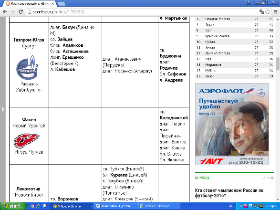Click the player name Кабешов
The width and height of the screenshot is (280, 210).
[x=65, y=69]
